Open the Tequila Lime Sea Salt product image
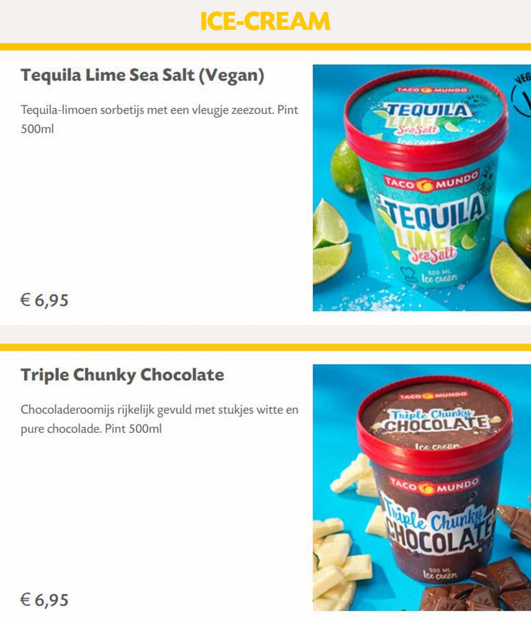Screen dimensions: 531x620 click(x=422, y=188)
